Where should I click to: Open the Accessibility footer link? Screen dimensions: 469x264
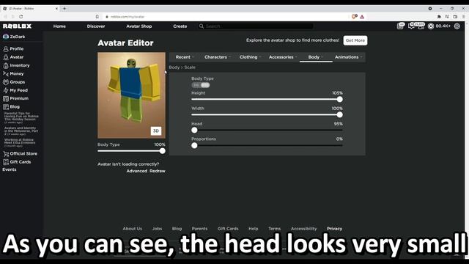coord(303,229)
